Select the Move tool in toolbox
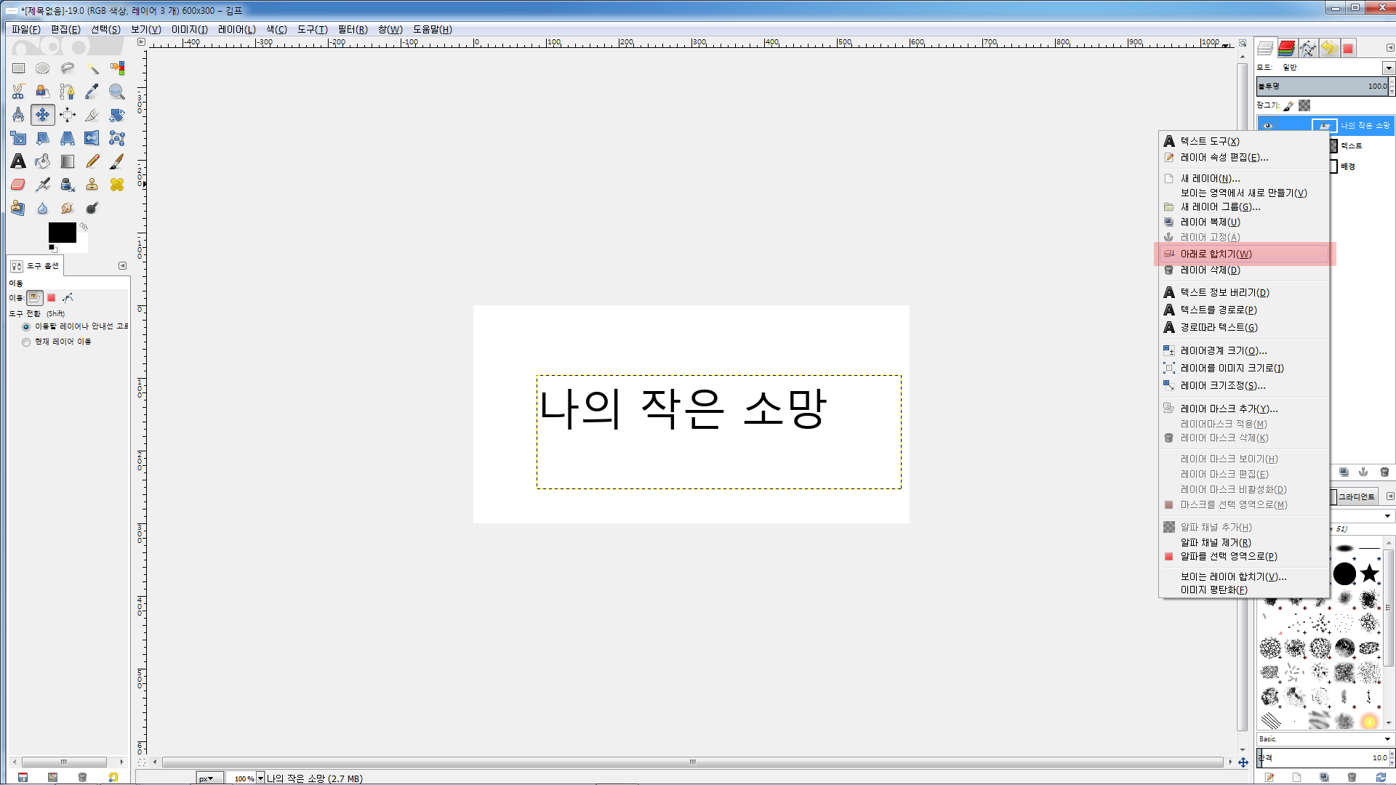Viewport: 1396px width, 785px height. 43,115
